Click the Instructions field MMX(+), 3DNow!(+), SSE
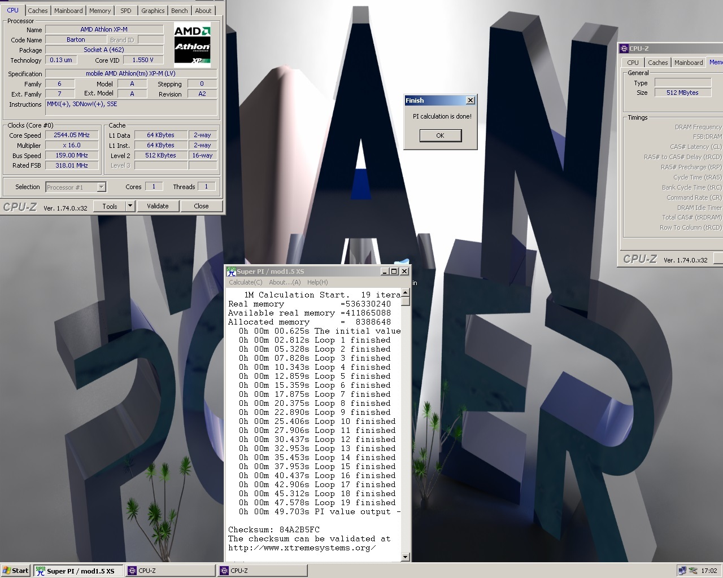The image size is (723, 578). (131, 107)
